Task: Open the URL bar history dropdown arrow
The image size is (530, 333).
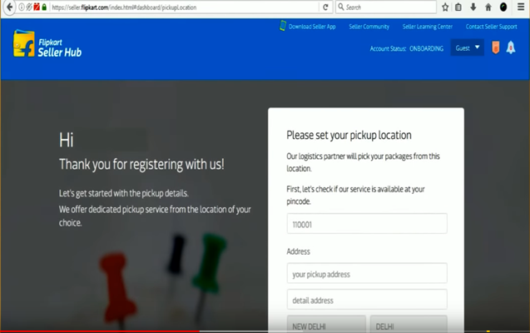Action: 312,7
